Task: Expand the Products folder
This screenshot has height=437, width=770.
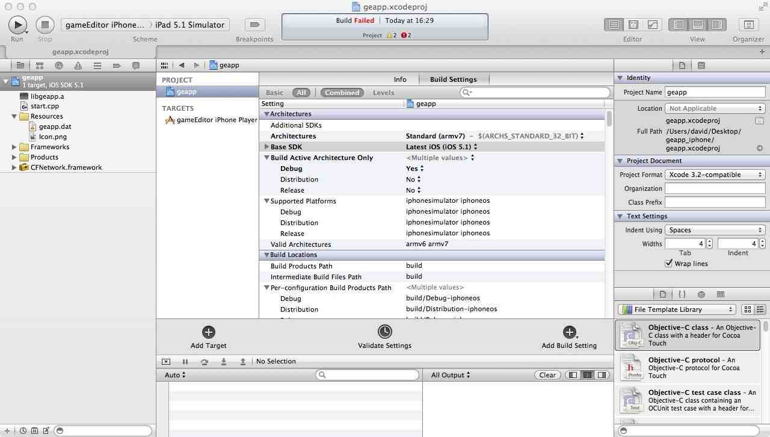Action: tap(14, 157)
